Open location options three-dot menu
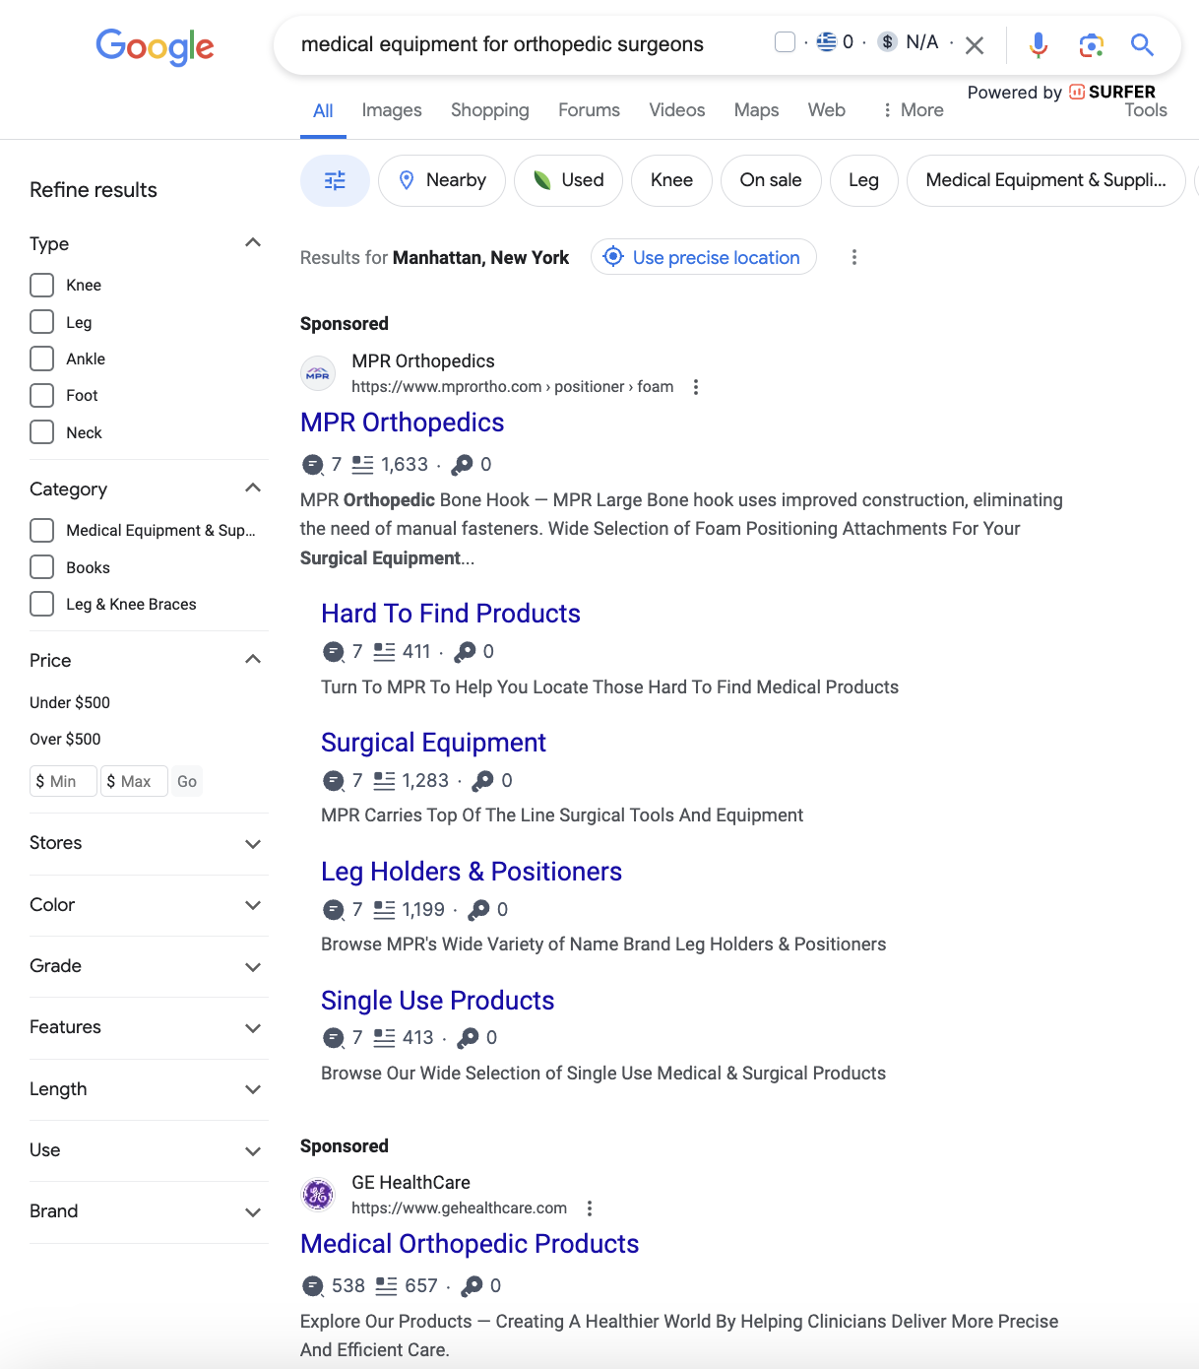The width and height of the screenshot is (1199, 1369). pos(854,257)
